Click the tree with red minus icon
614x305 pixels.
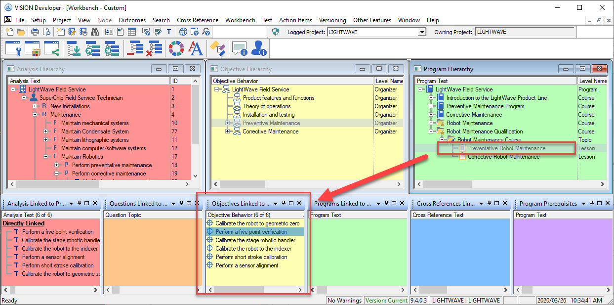[134, 48]
